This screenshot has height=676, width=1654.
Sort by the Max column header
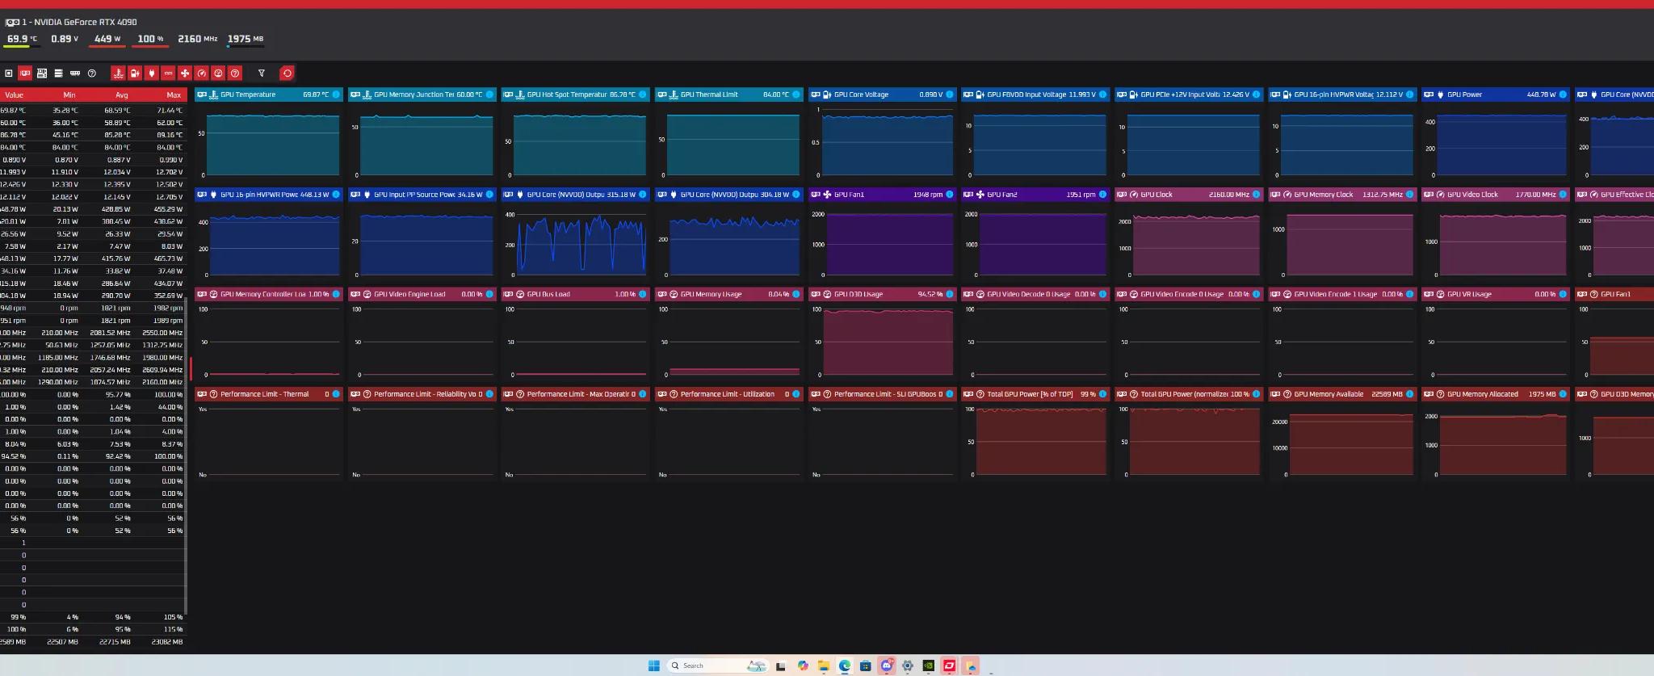pyautogui.click(x=174, y=94)
